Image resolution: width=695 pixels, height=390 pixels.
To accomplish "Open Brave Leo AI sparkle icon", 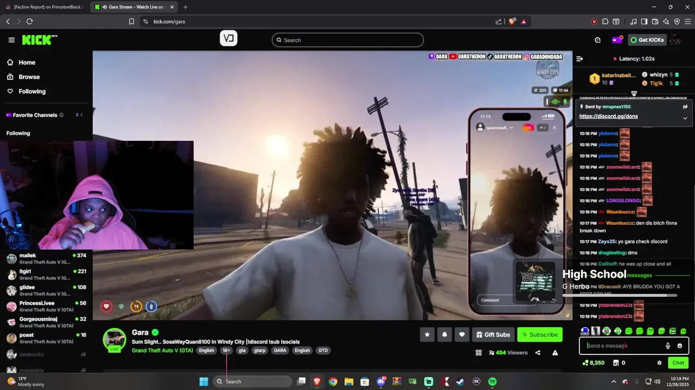I will [666, 22].
